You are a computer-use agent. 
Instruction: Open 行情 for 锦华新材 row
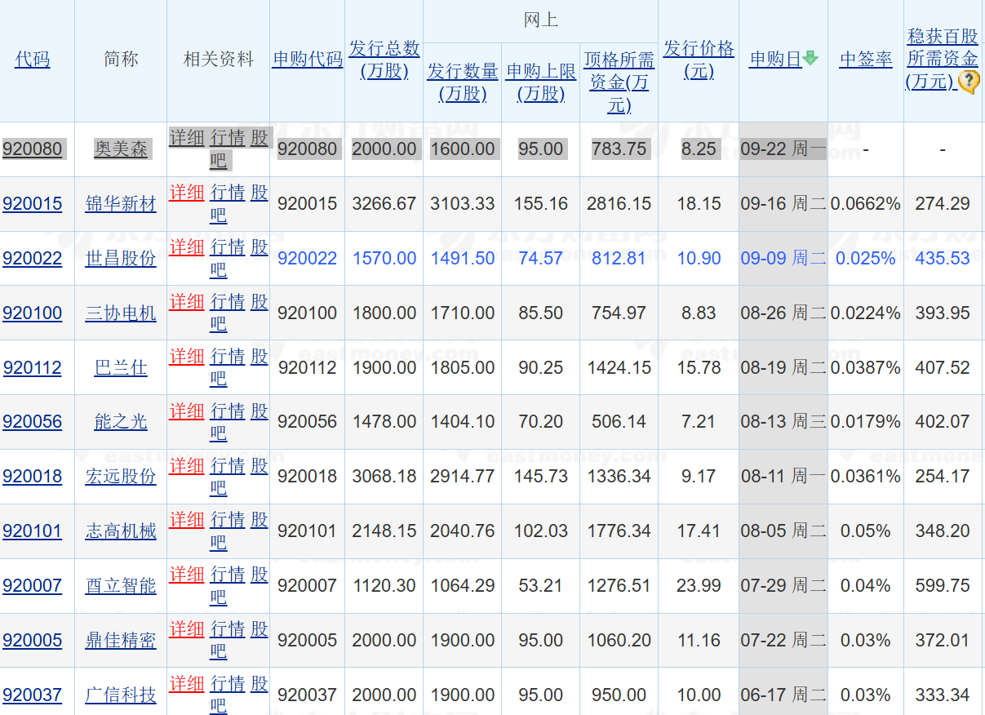[228, 193]
